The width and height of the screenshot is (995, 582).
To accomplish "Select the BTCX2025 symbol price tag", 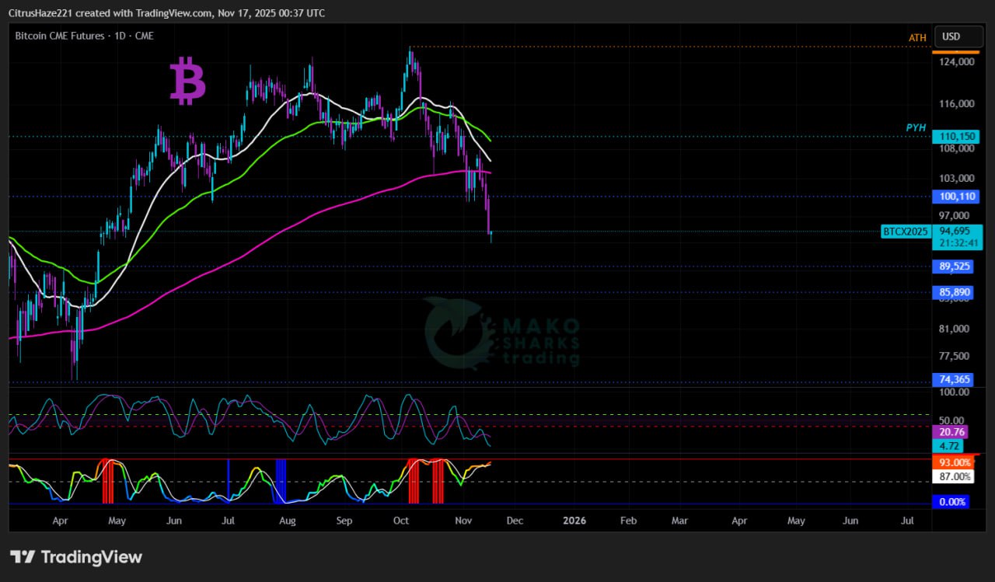I will coord(906,232).
